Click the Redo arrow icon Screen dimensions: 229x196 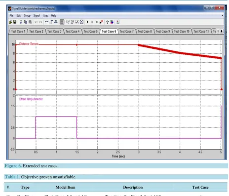40,22
